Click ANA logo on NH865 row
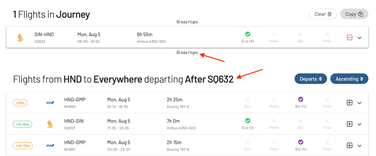This screenshot has width=376, height=156. click(50, 103)
